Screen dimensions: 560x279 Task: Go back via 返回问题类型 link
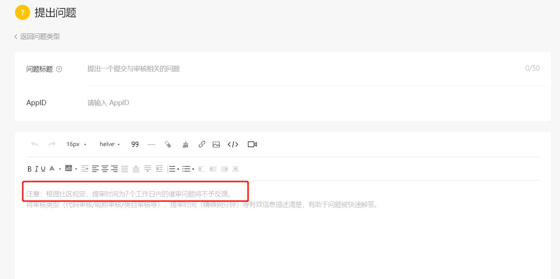point(37,36)
